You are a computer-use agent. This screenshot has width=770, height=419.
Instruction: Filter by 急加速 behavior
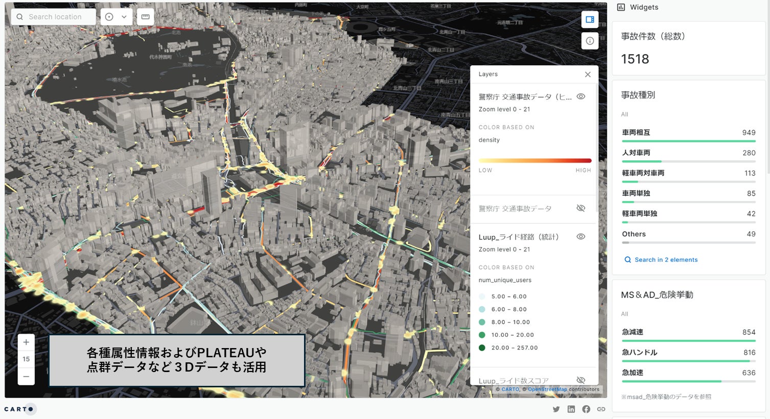(689, 375)
